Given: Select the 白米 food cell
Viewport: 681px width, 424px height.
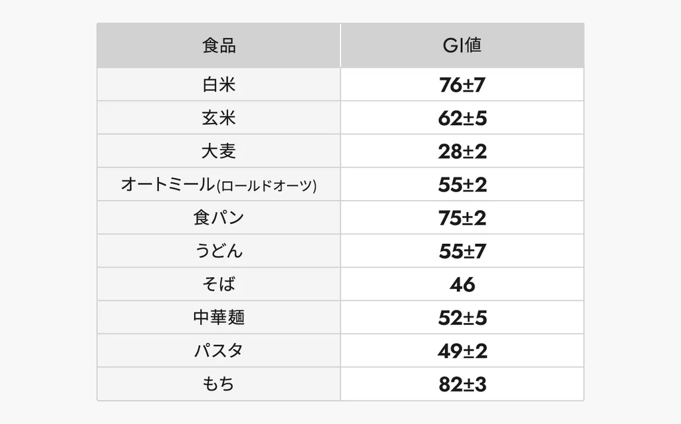Looking at the screenshot, I should [219, 85].
